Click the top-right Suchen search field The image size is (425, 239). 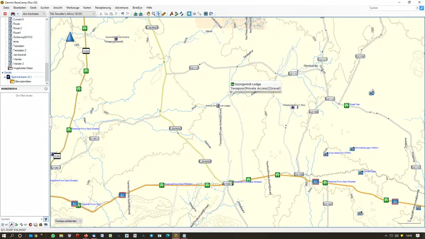pos(392,8)
